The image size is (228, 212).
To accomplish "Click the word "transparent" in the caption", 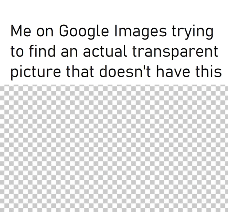I will pos(175,52).
